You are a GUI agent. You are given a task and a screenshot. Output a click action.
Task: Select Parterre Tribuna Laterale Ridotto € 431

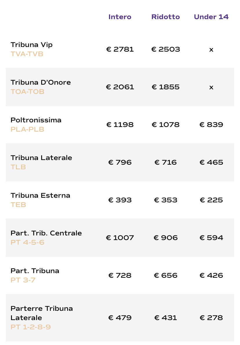coord(166,318)
